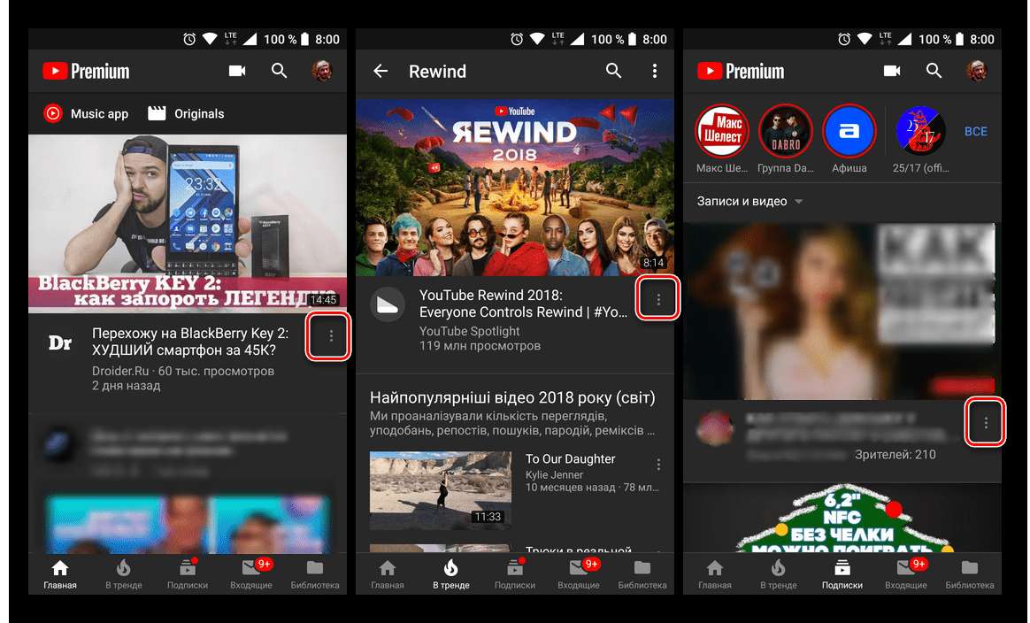This screenshot has width=1030, height=623.
Task: Select the Входящие tab in the left screen
Action: (x=251, y=573)
